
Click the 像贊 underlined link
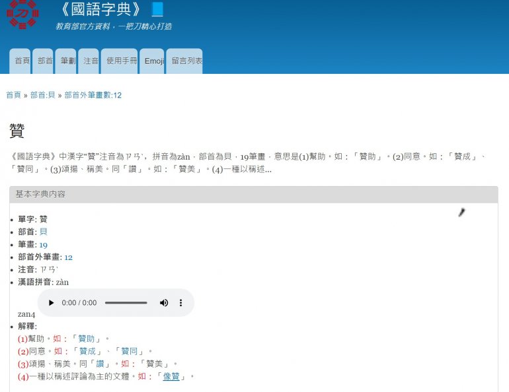(x=171, y=376)
